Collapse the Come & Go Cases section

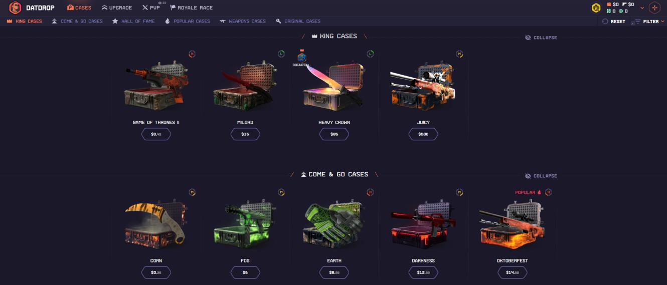coord(541,176)
